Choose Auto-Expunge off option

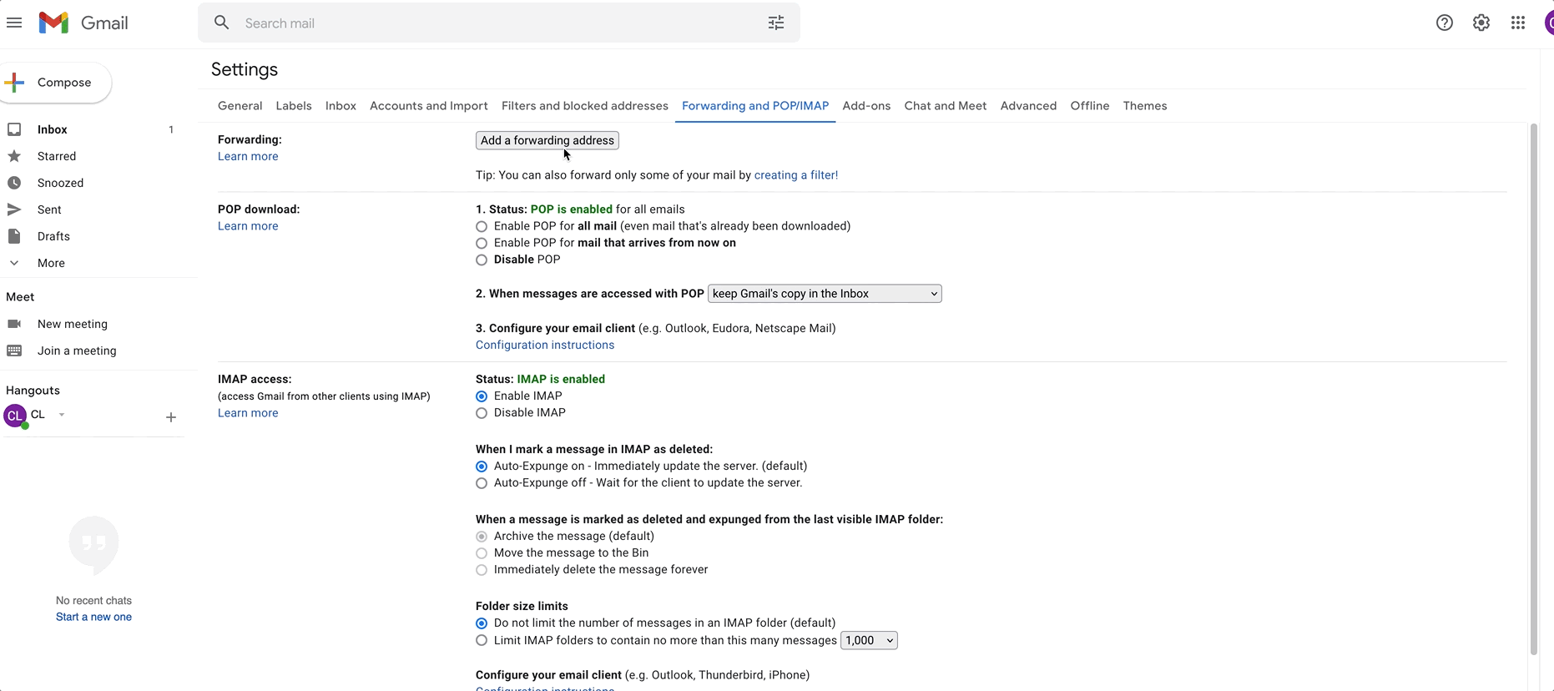coord(482,483)
